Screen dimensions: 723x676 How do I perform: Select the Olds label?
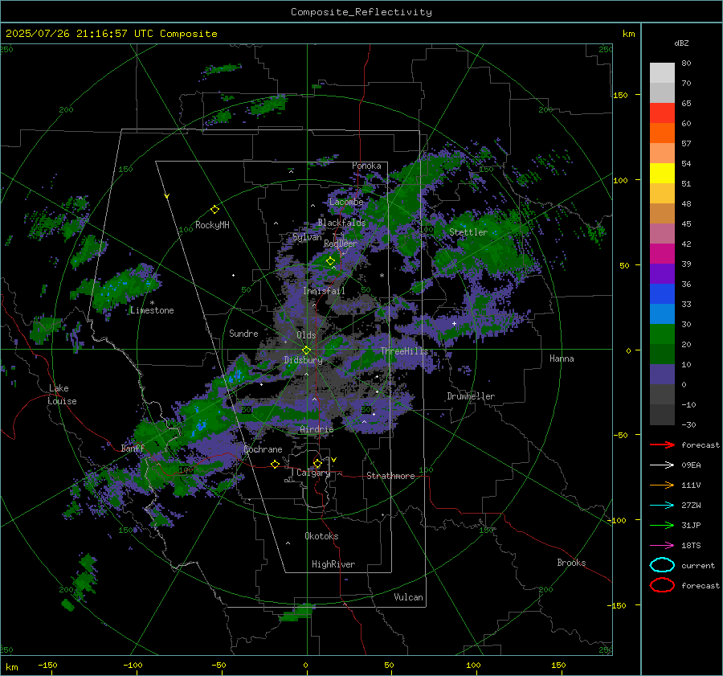point(306,335)
